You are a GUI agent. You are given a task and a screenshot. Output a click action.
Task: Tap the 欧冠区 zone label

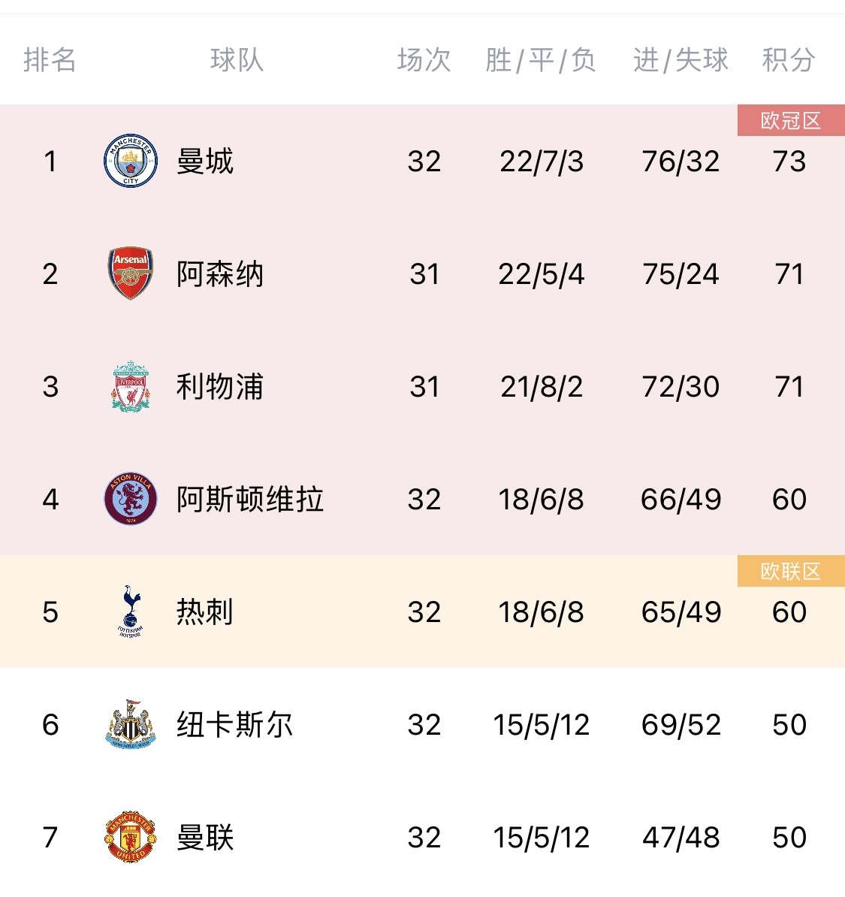tap(791, 121)
